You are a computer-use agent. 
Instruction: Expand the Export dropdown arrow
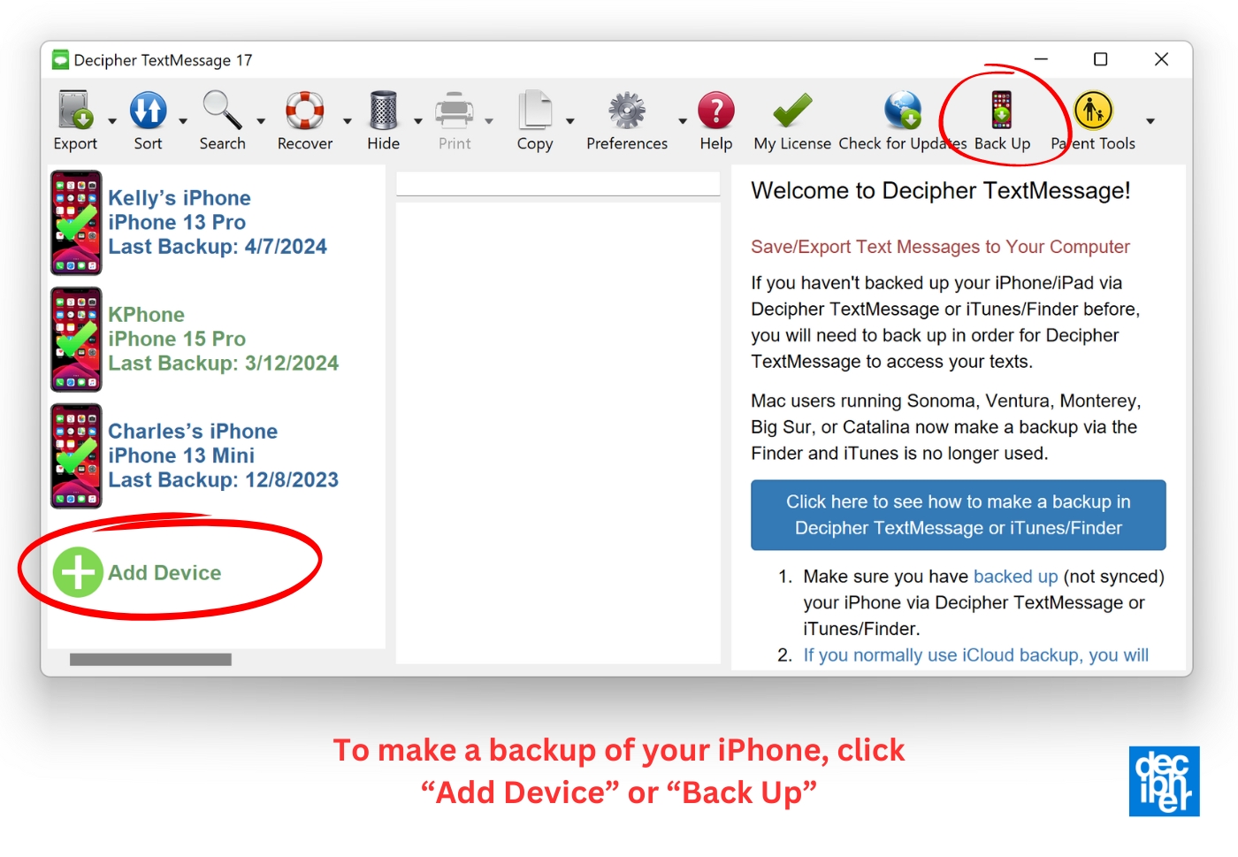coord(112,120)
